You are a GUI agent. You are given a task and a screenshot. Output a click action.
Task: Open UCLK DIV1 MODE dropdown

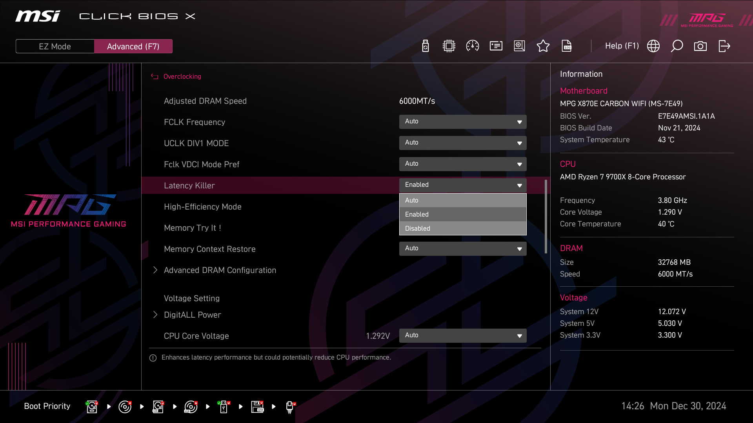[x=463, y=143]
